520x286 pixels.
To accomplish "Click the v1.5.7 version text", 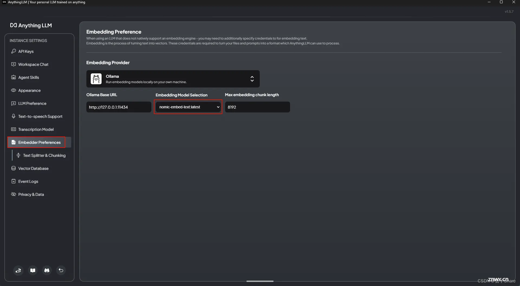I will (x=509, y=12).
